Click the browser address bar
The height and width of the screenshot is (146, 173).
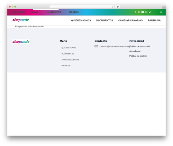click(x=82, y=7)
